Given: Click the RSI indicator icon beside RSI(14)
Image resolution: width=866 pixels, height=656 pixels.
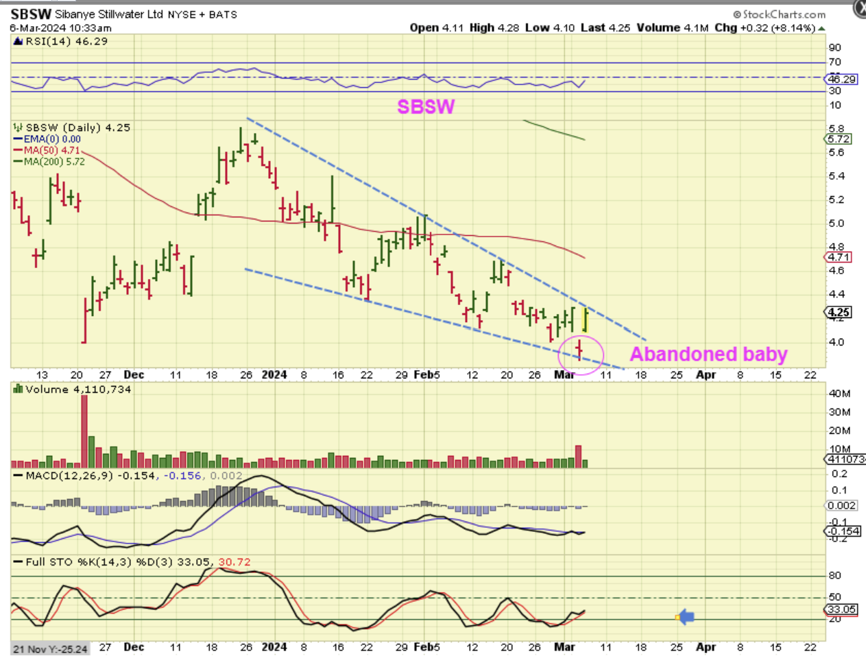Looking at the screenshot, I should 19,41.
